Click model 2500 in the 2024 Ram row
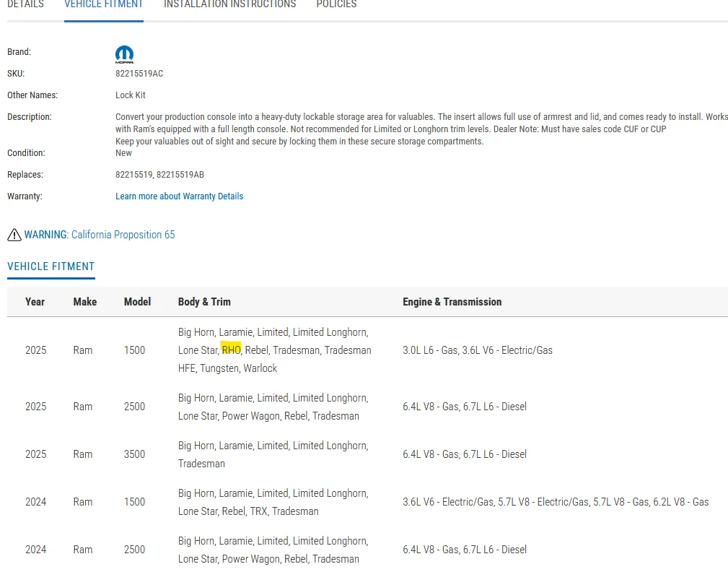This screenshot has height=572, width=728. coord(135,550)
